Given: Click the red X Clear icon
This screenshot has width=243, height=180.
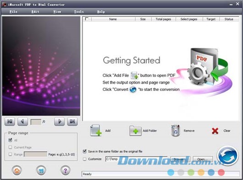Looking at the screenshot, I should coord(215,131).
